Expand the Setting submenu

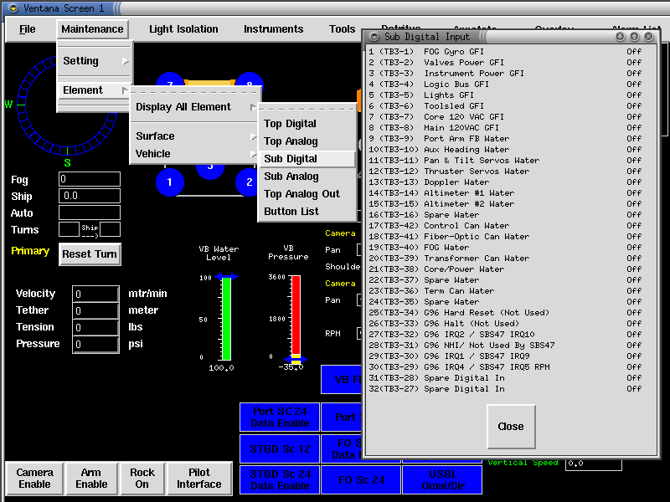point(95,61)
